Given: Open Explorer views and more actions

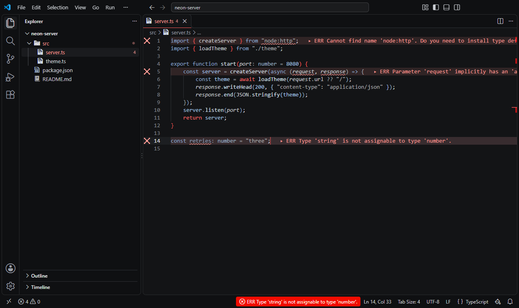Looking at the screenshot, I should (x=135, y=21).
